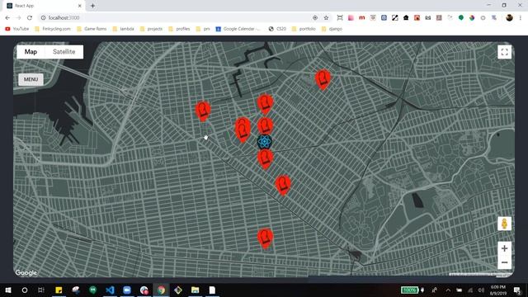528x297 pixels.
Task: Click the React logo marker on the map
Action: click(x=264, y=142)
